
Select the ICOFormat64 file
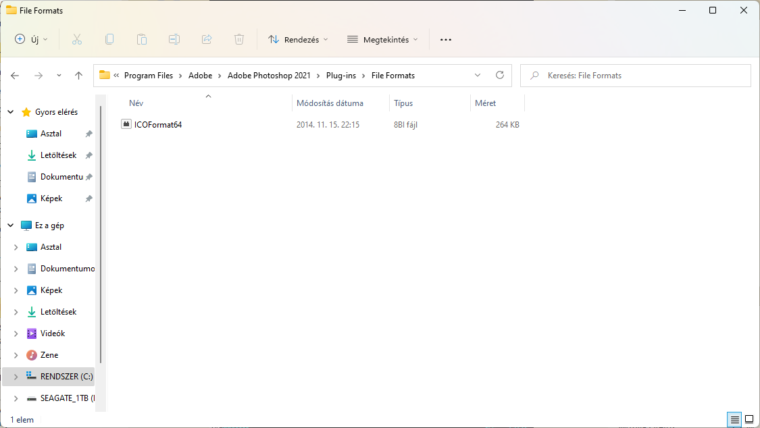[158, 125]
